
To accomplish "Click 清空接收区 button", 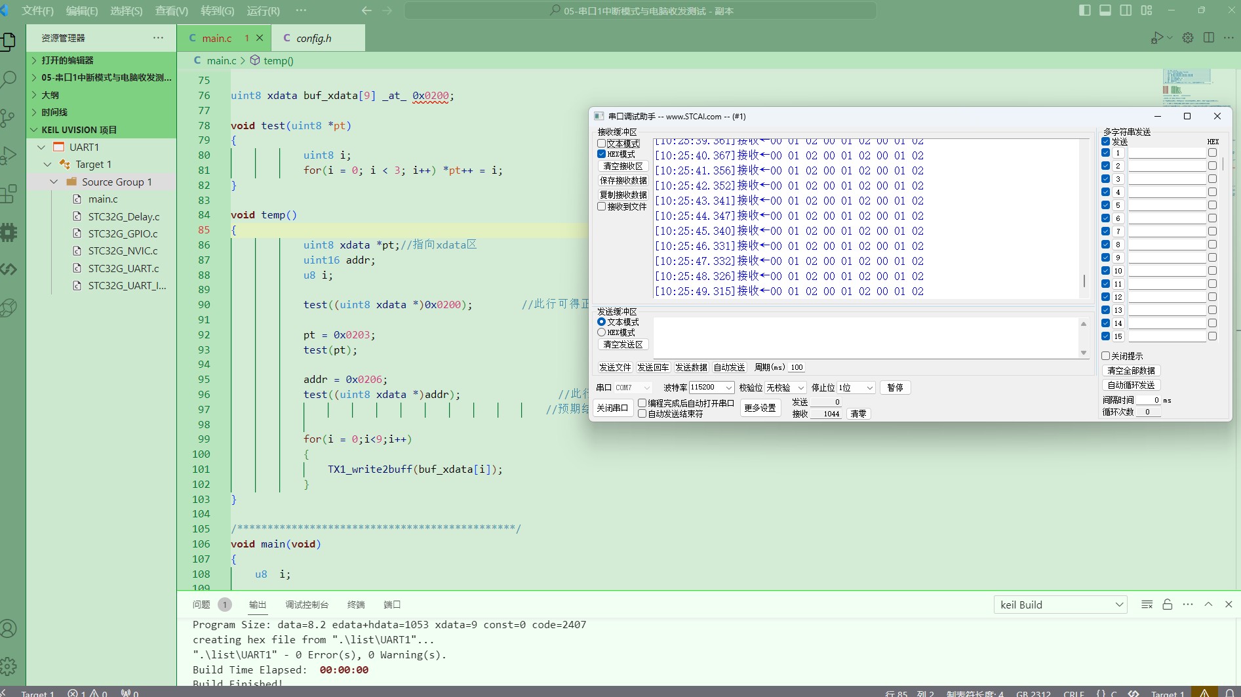I will 623,166.
